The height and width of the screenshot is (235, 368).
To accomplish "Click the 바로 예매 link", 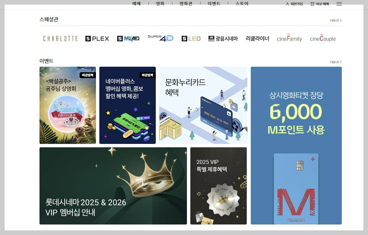I will (322, 4).
